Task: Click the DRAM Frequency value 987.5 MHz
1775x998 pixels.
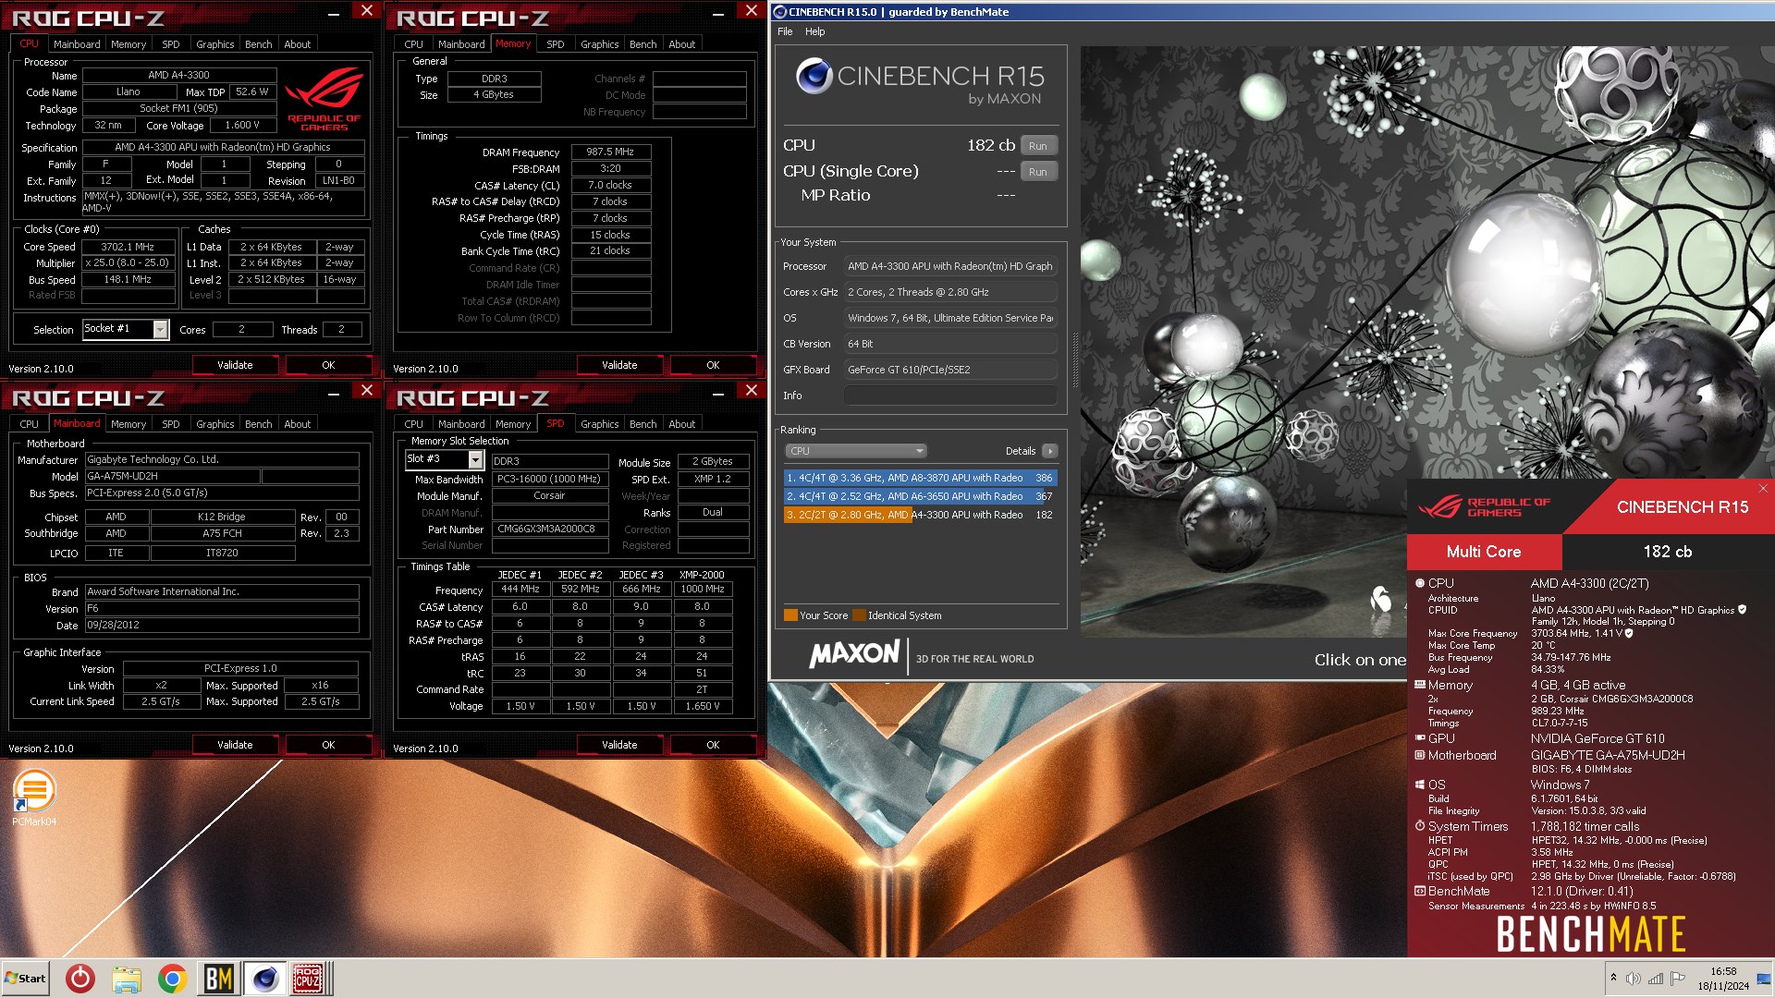Action: [610, 152]
